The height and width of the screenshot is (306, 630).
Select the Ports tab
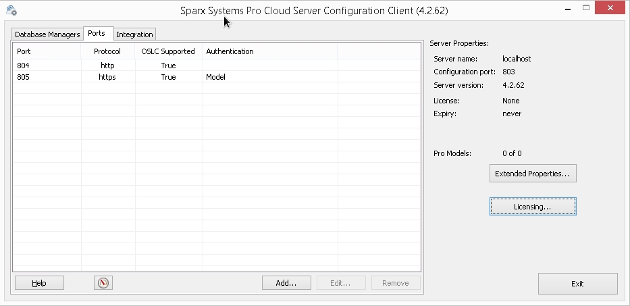97,34
